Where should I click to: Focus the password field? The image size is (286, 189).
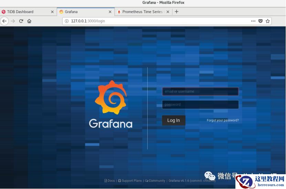point(200,105)
